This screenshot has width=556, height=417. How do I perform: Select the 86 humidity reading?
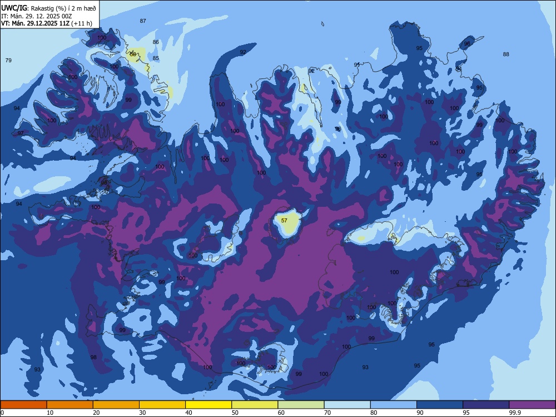(x=156, y=42)
